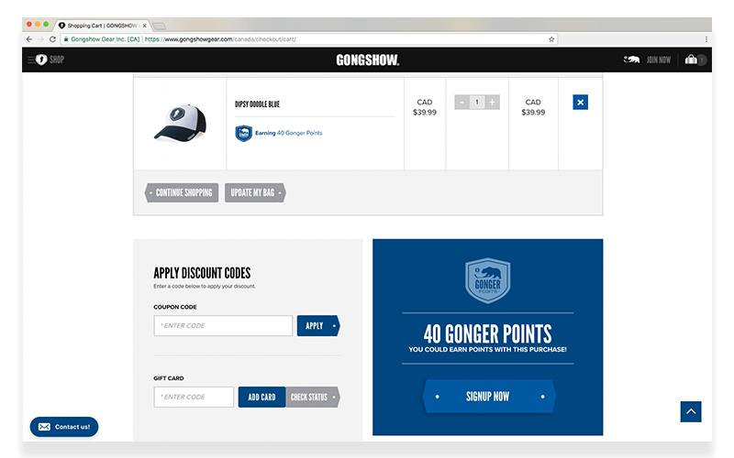Open a new browser tab
Screen dimensions: 734x458
click(x=159, y=26)
